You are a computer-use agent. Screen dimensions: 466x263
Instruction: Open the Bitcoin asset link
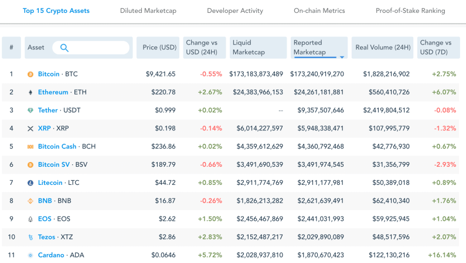coord(49,74)
